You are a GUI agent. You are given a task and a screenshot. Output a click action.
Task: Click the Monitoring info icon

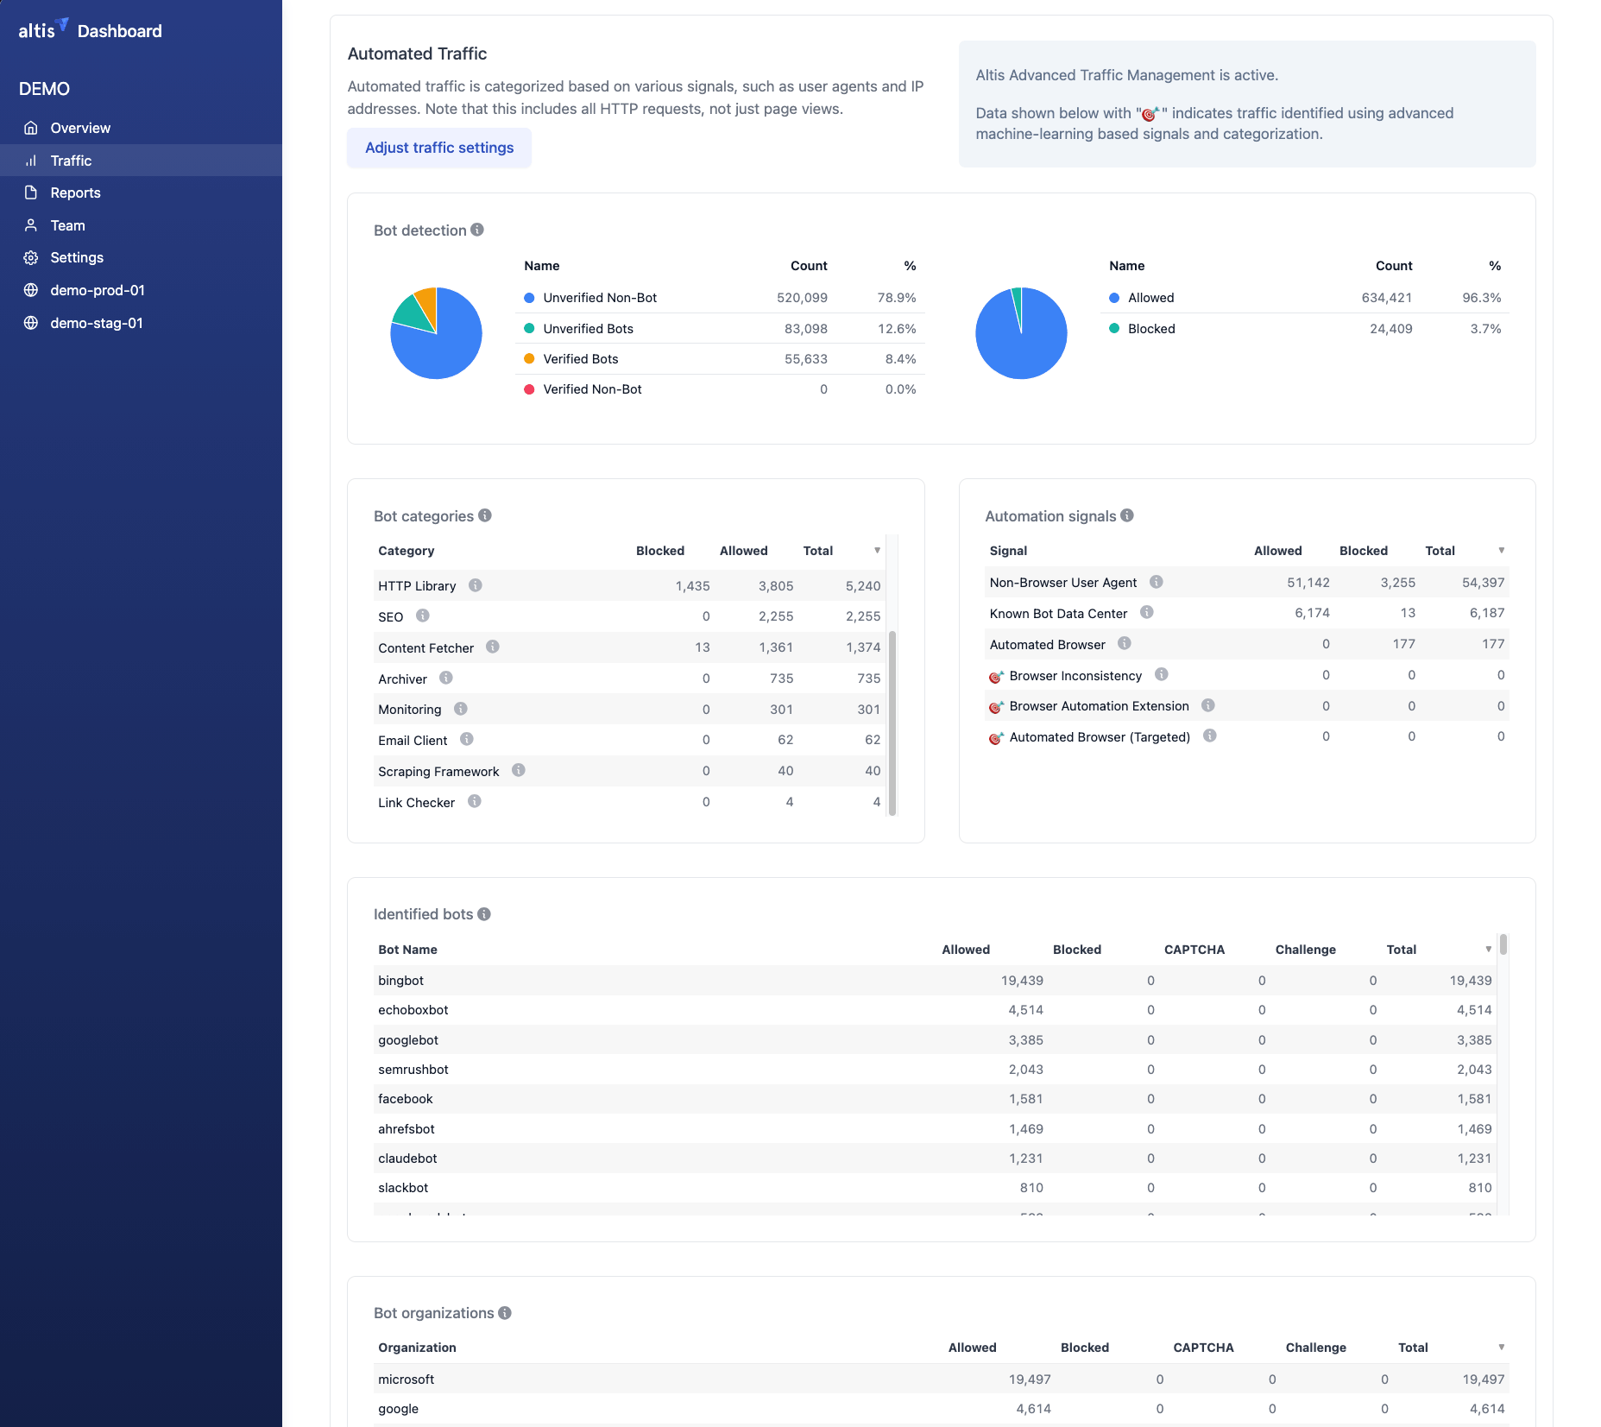click(461, 709)
